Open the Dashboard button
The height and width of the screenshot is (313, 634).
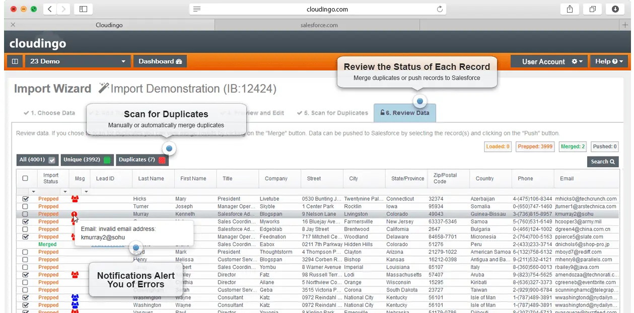[160, 61]
